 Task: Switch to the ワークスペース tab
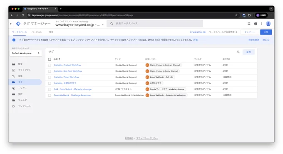(x=19, y=32)
